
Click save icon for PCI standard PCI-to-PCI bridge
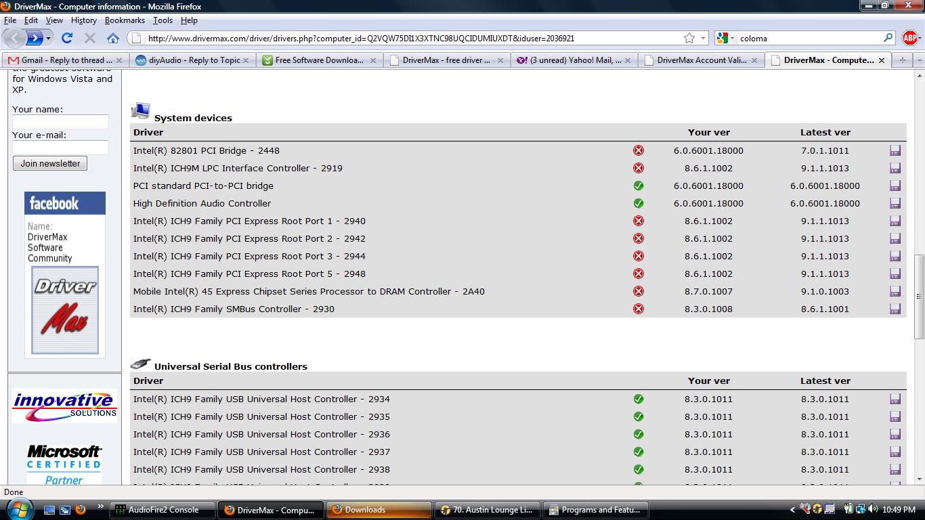click(895, 186)
